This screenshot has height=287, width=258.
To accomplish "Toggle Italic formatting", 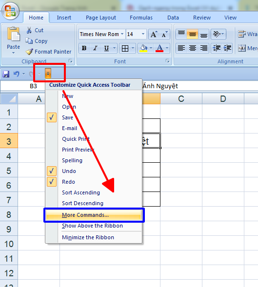I will coord(95,48).
